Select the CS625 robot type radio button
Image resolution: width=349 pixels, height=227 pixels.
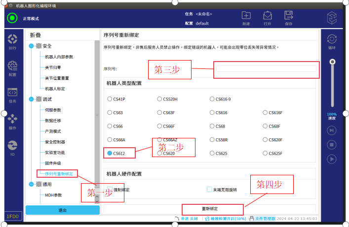(x=212, y=154)
